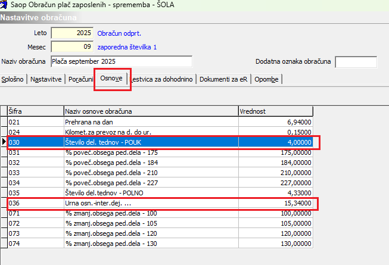Click value cell 120,00000
389x265 pixels.
(x=276, y=234)
